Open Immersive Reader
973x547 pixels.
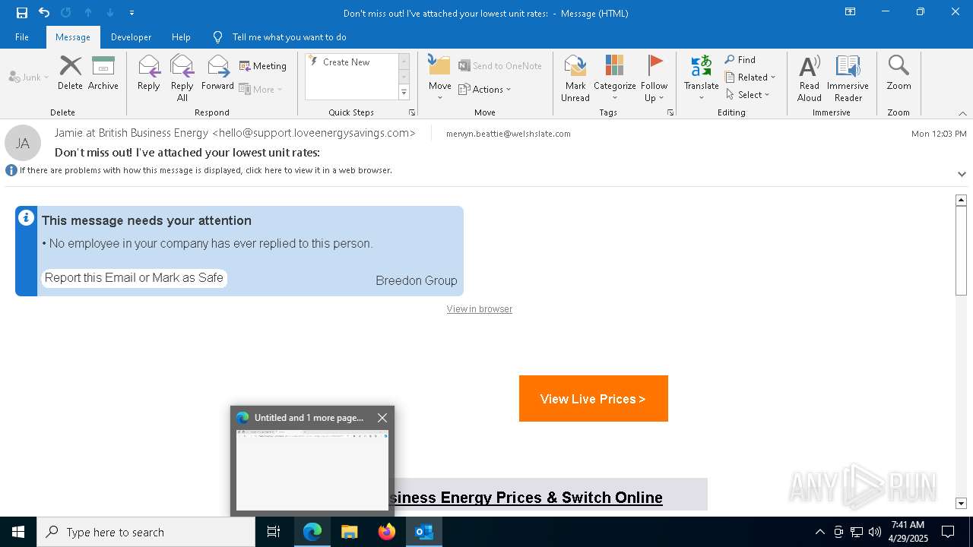click(x=848, y=78)
